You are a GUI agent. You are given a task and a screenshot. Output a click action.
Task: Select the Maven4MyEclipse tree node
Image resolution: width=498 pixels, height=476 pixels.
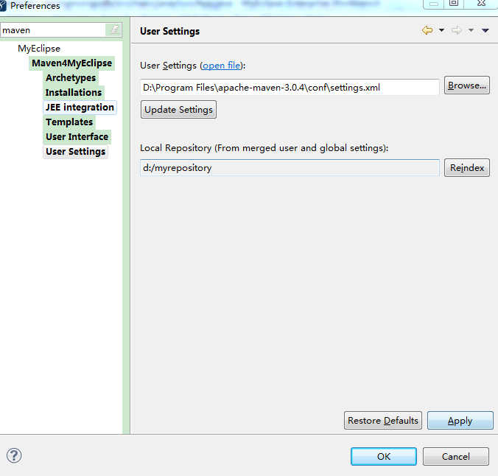pyautogui.click(x=71, y=63)
